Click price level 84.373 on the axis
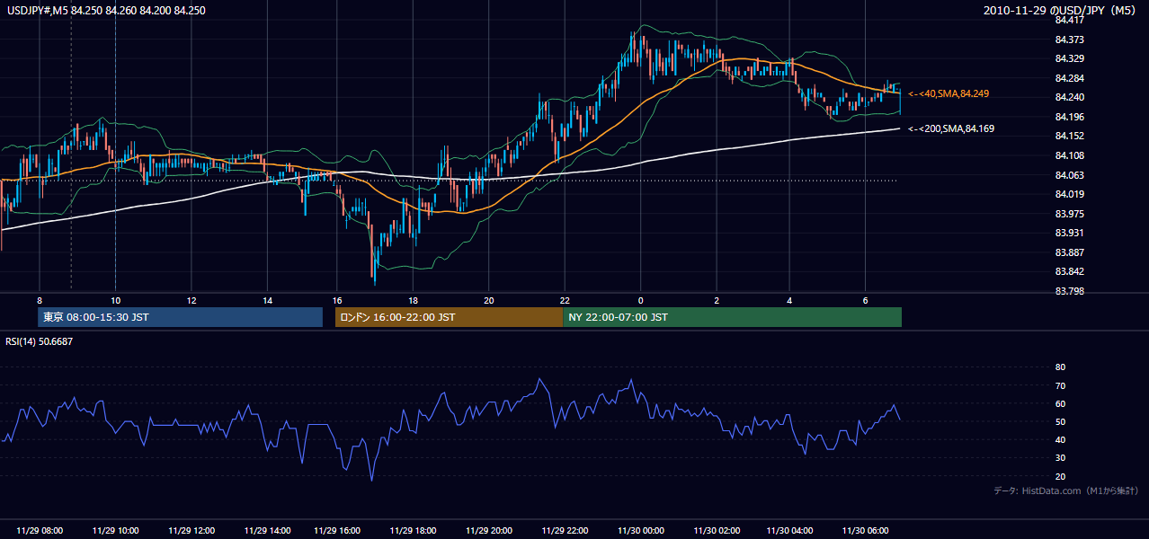The width and height of the screenshot is (1149, 539). (x=1068, y=40)
